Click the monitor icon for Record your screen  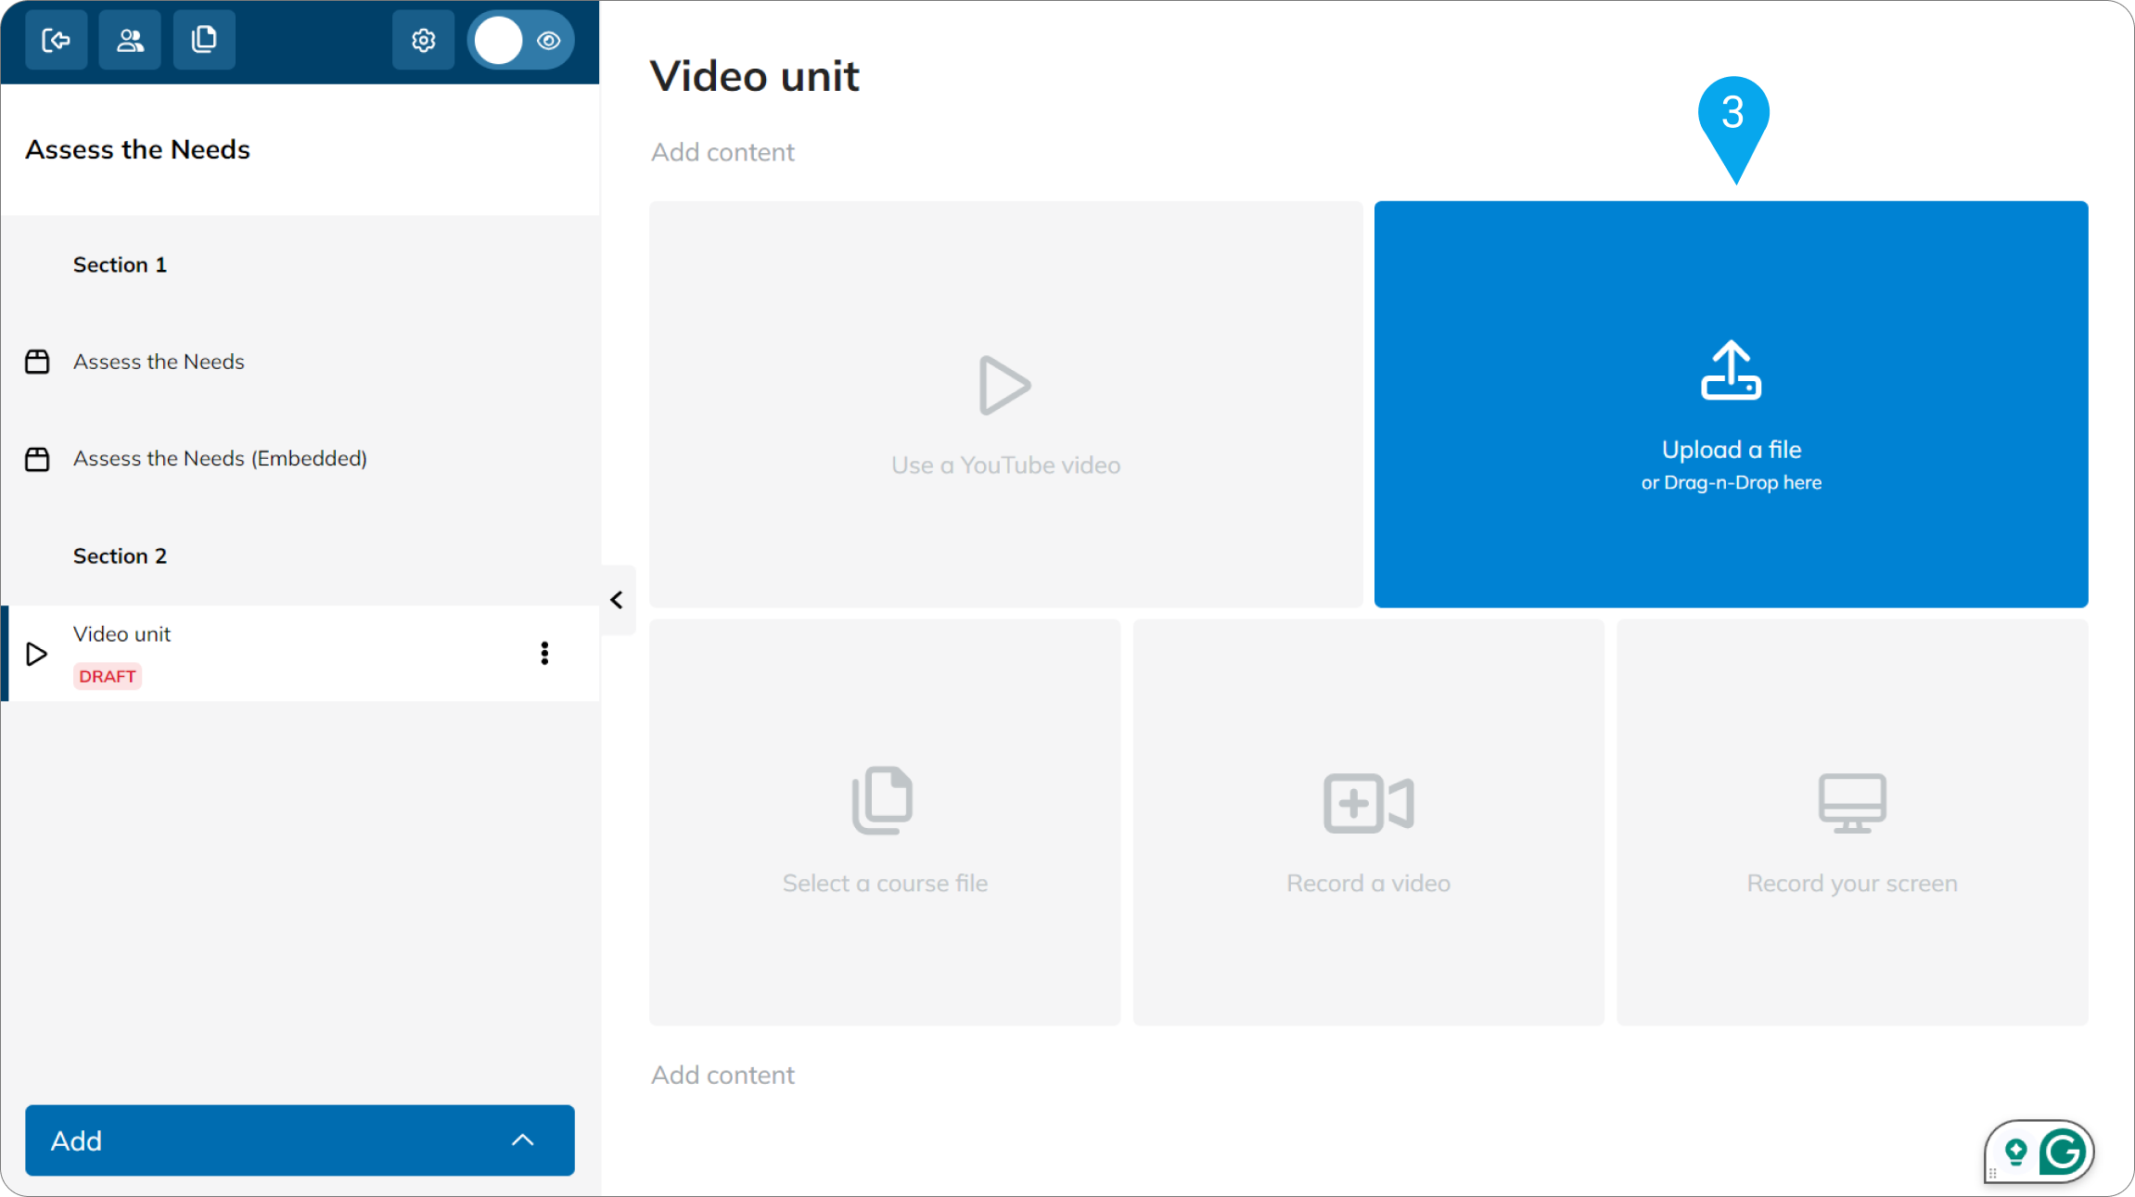[x=1852, y=803]
